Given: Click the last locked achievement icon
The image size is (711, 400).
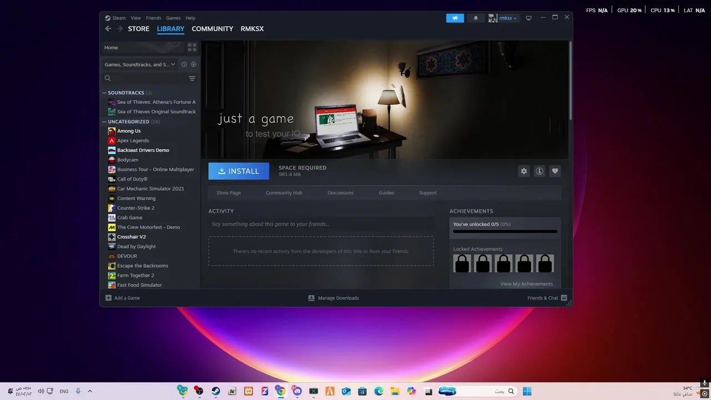Looking at the screenshot, I should coord(545,263).
